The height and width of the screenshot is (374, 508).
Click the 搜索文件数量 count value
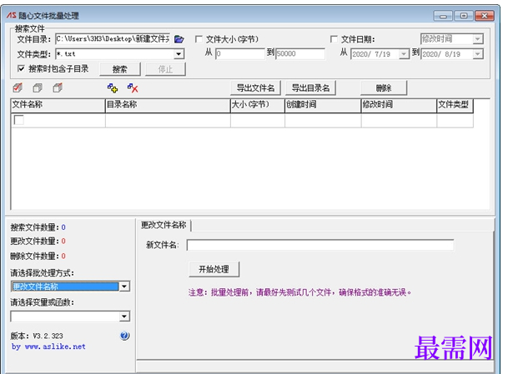pyautogui.click(x=63, y=227)
